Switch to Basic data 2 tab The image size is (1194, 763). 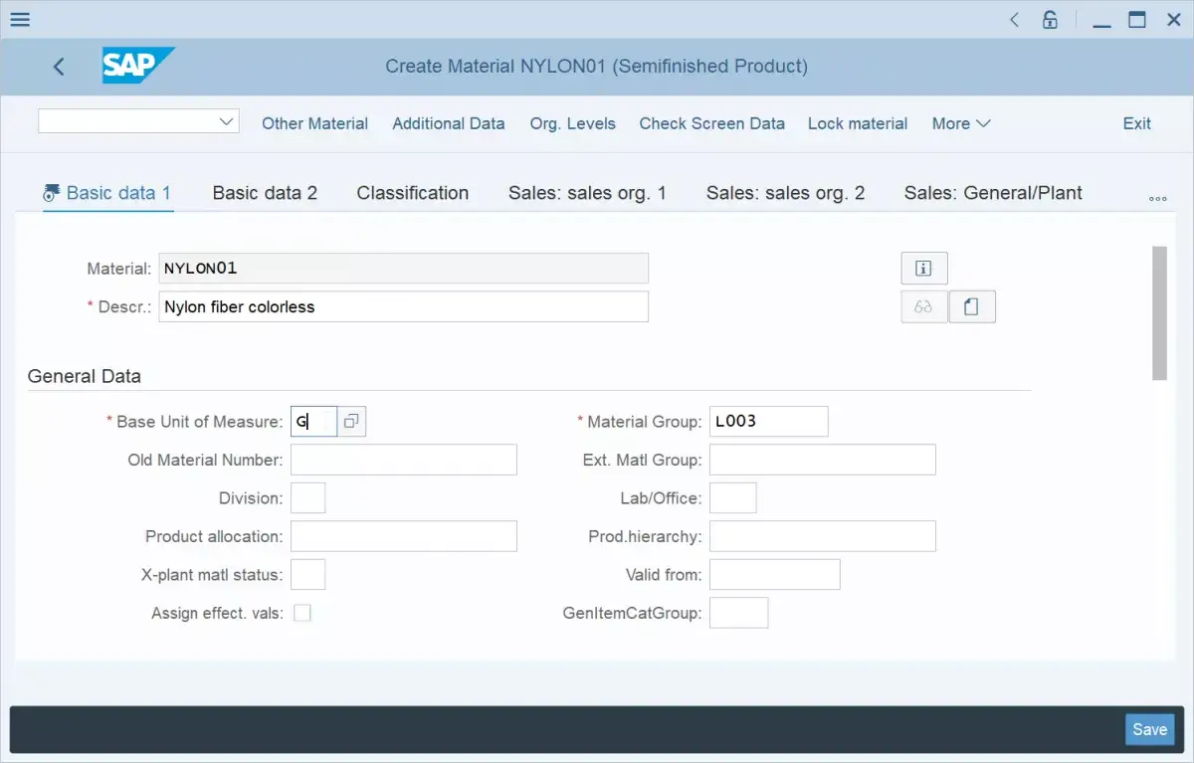point(265,193)
